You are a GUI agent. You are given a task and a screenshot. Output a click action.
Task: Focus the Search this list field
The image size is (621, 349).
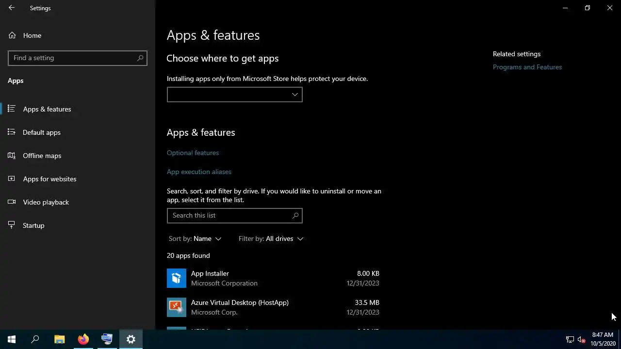point(235,216)
